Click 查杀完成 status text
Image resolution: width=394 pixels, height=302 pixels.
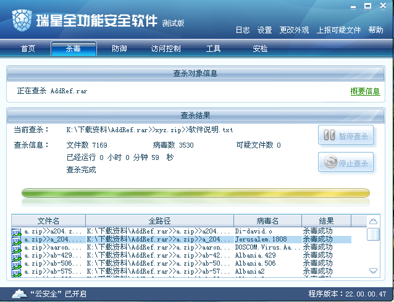coord(81,170)
